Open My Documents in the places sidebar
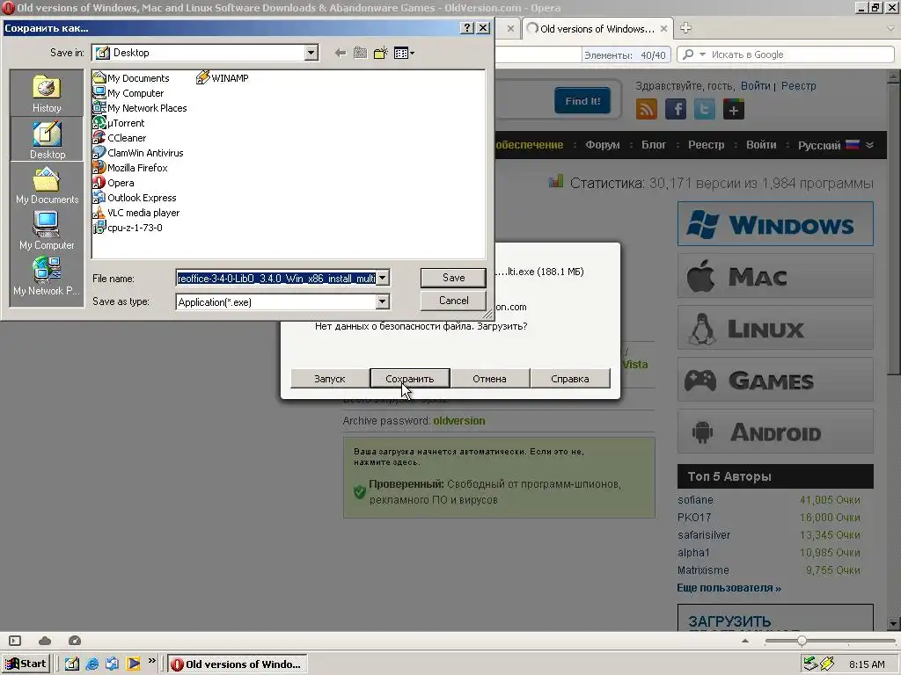Image resolution: width=901 pixels, height=675 pixels. [47, 185]
